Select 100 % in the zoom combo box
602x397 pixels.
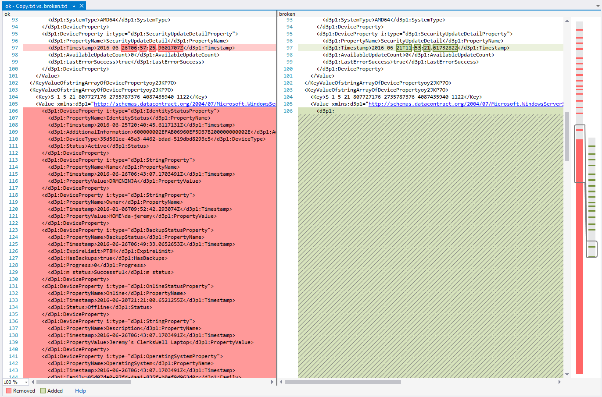pos(13,382)
